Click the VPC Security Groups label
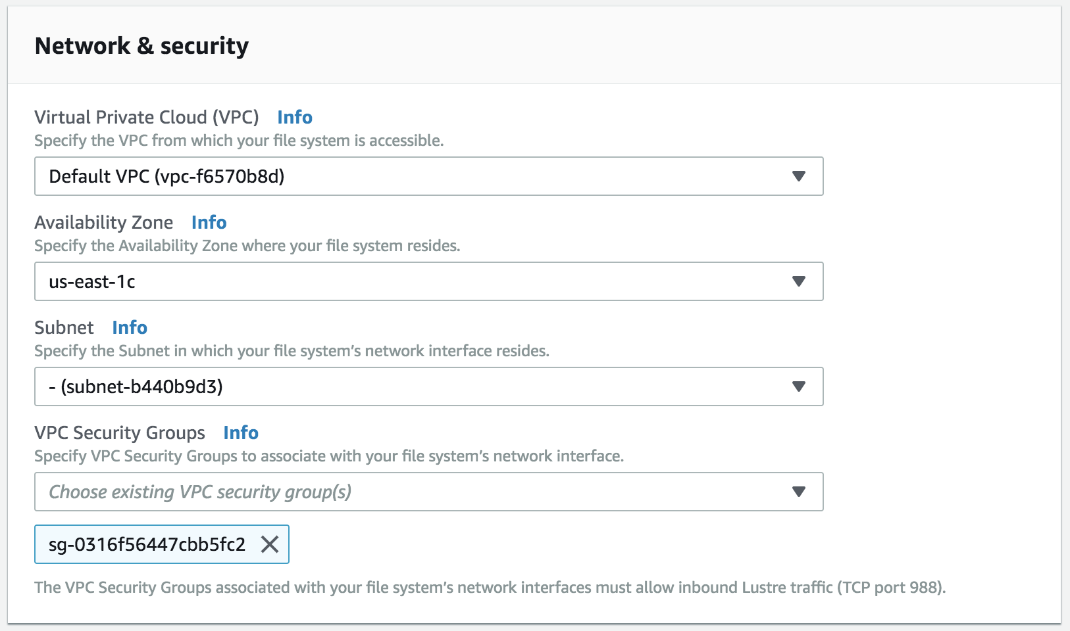 [120, 432]
